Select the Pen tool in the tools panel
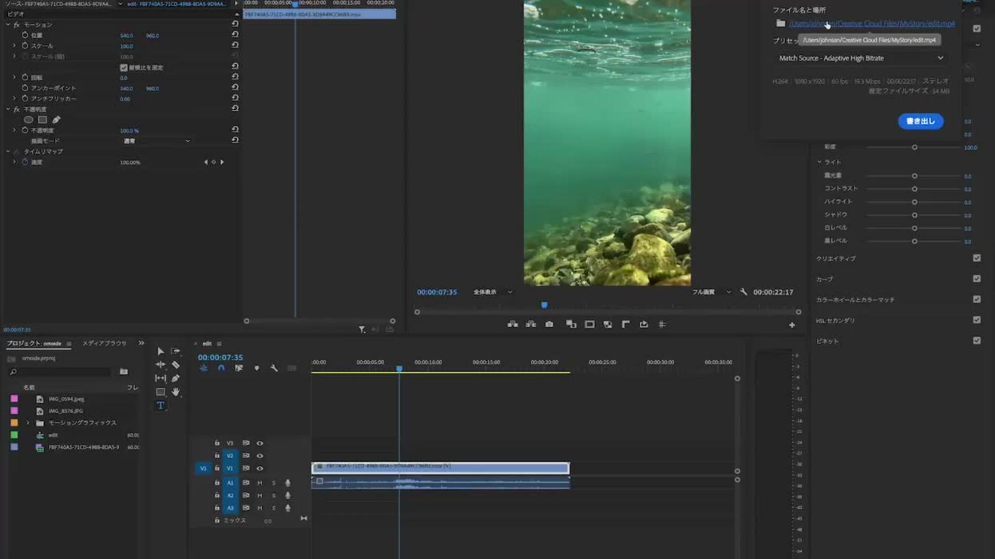 tap(176, 378)
